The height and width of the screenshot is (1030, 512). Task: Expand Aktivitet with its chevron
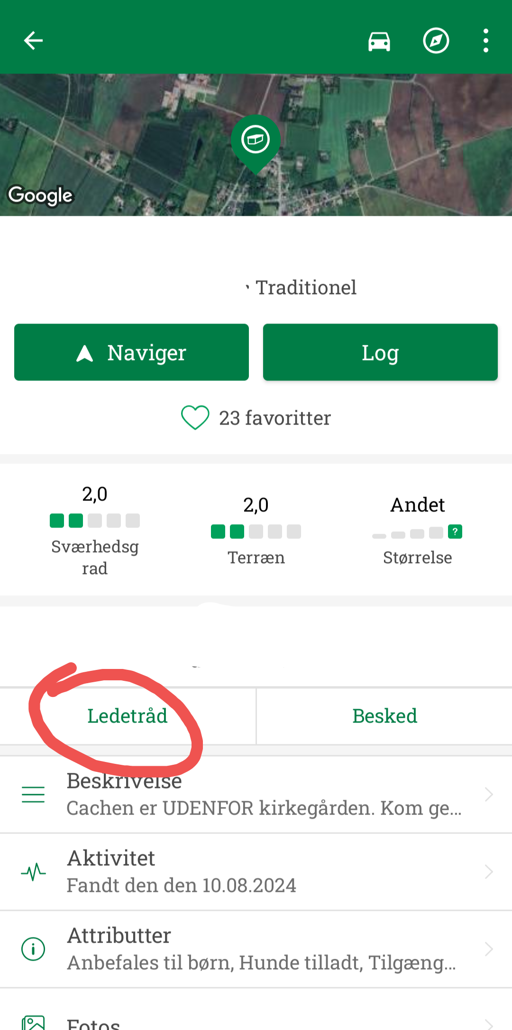point(489,872)
